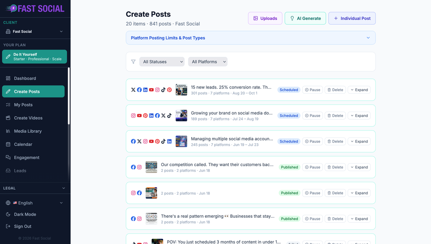
Task: Pause the Managing multiple social media batch
Action: (x=312, y=141)
